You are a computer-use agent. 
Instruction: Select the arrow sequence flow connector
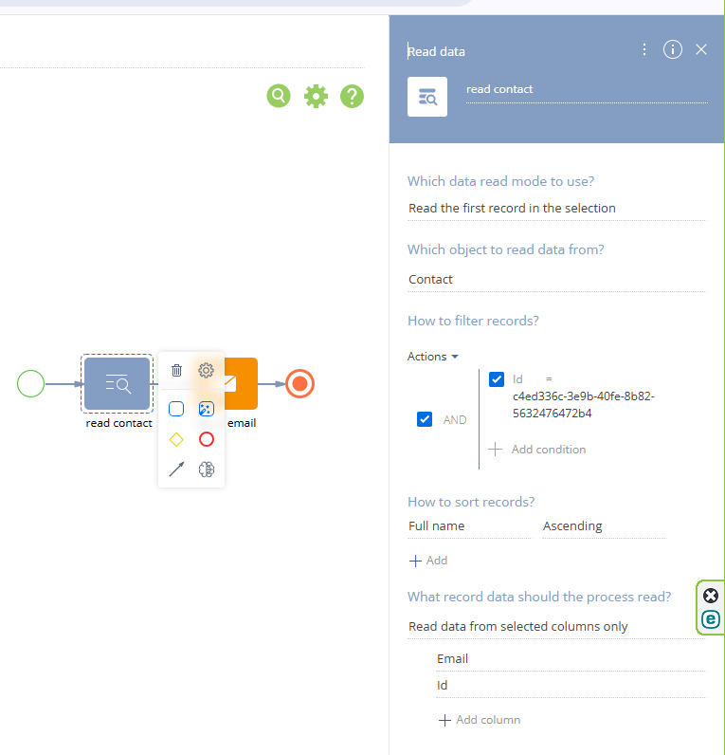coord(176,469)
